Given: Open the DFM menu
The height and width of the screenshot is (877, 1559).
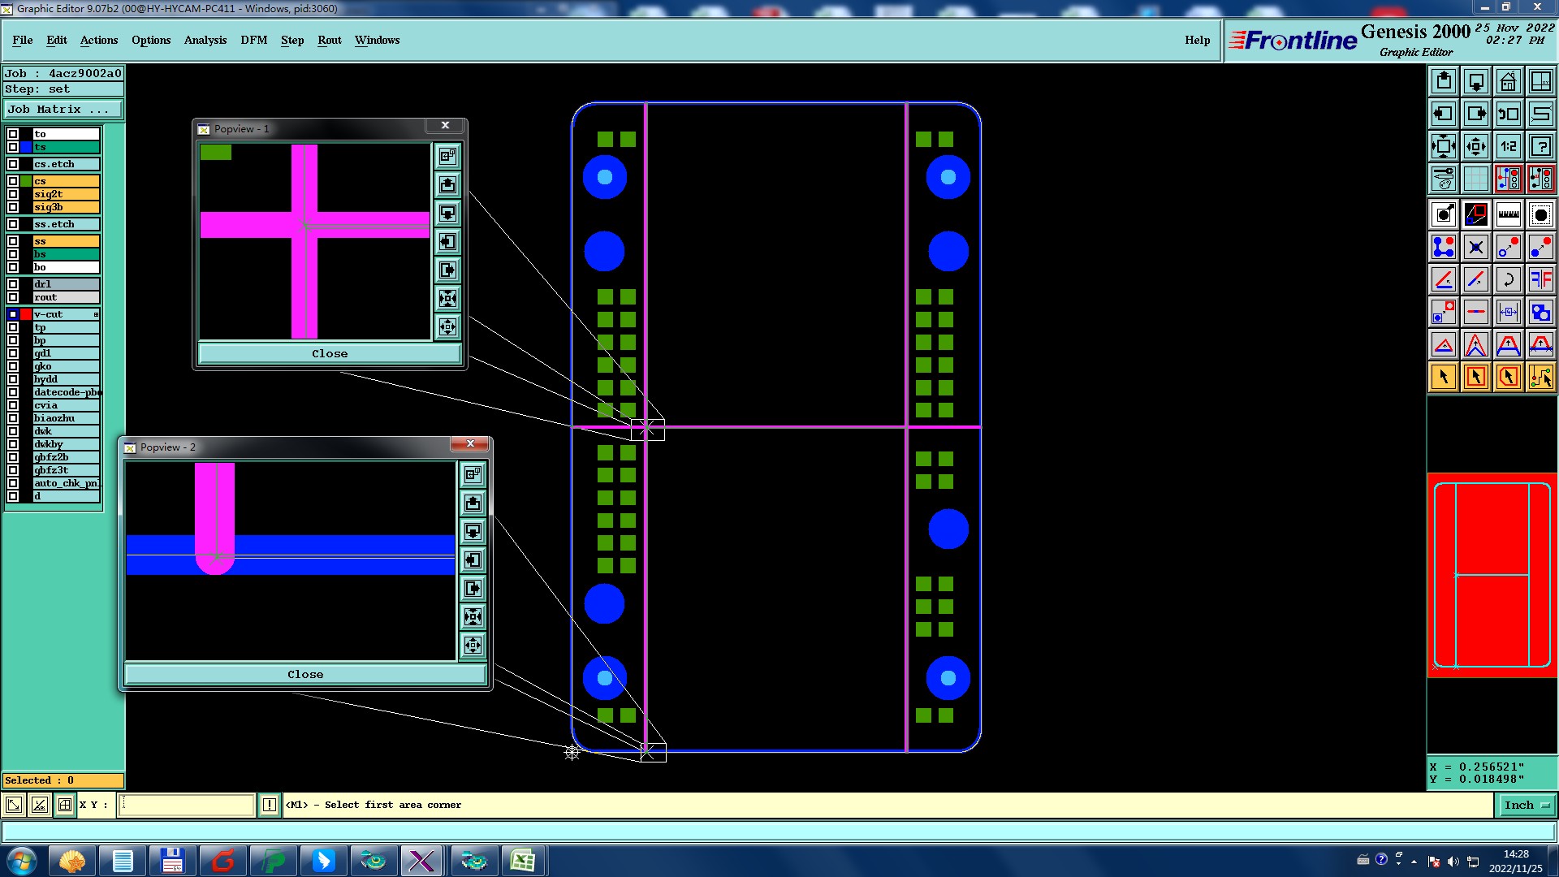Looking at the screenshot, I should point(253,40).
